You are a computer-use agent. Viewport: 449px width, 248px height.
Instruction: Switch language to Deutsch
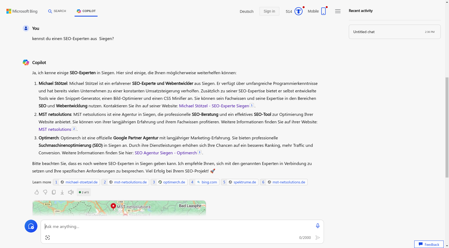point(246,11)
